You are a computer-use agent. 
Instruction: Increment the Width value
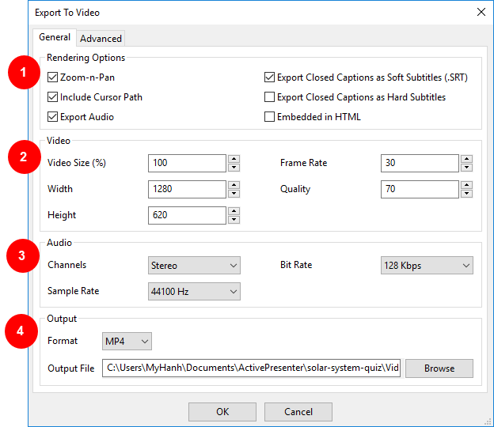pos(234,185)
